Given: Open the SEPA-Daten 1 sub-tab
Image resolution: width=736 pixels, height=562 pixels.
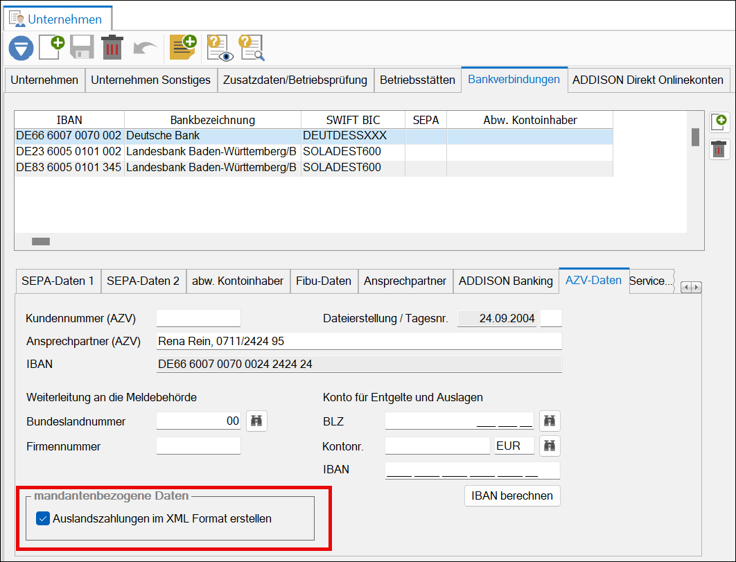Looking at the screenshot, I should point(58,281).
